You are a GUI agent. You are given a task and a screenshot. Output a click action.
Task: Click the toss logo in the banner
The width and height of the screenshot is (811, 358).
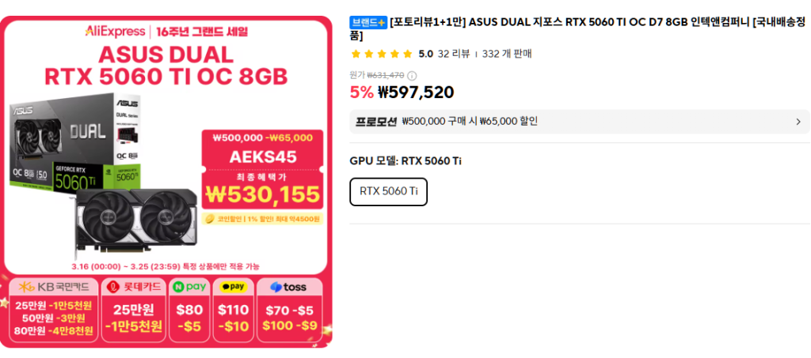[x=288, y=287]
